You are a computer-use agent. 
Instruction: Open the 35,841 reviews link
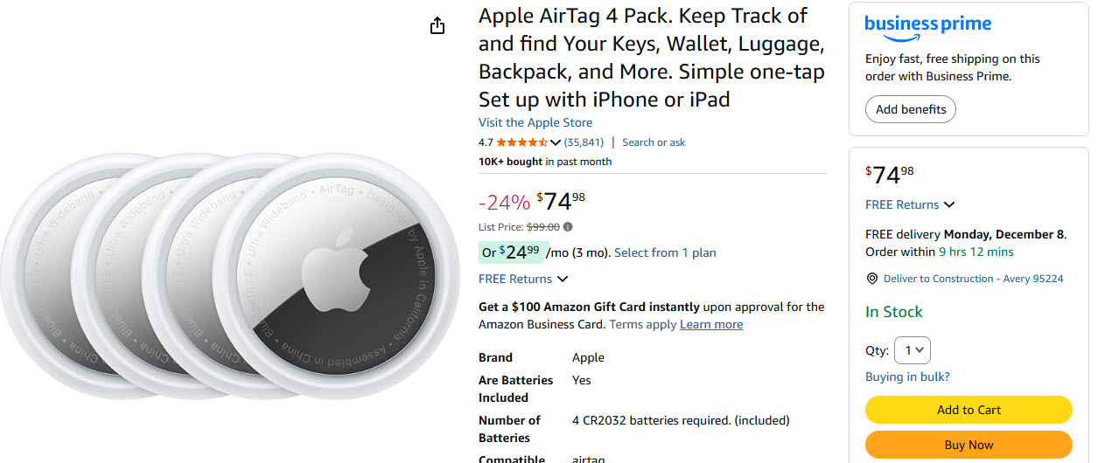(x=584, y=142)
